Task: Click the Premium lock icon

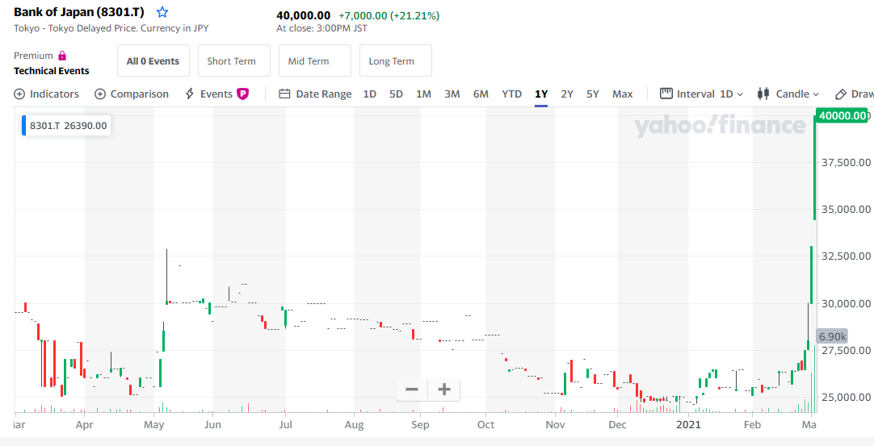Action: coord(62,56)
